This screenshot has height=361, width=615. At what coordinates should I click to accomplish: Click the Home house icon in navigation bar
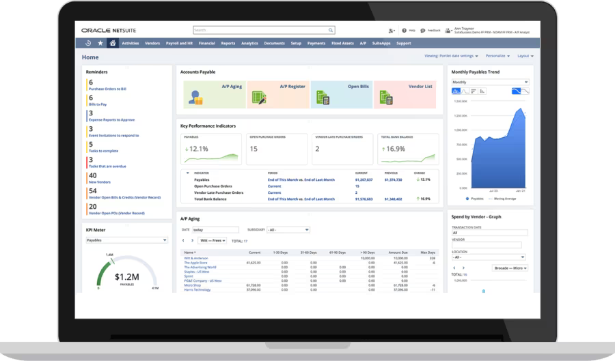click(111, 43)
